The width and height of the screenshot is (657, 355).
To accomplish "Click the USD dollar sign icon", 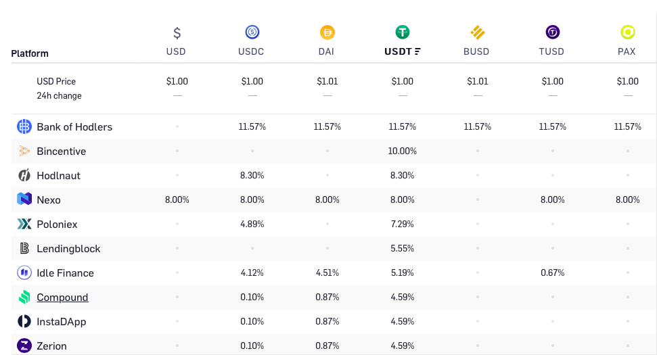I will 177,32.
